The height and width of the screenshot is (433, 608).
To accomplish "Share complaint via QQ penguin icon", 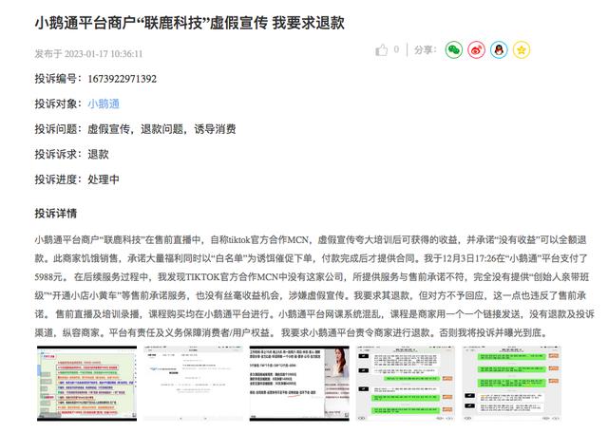I will 499,49.
